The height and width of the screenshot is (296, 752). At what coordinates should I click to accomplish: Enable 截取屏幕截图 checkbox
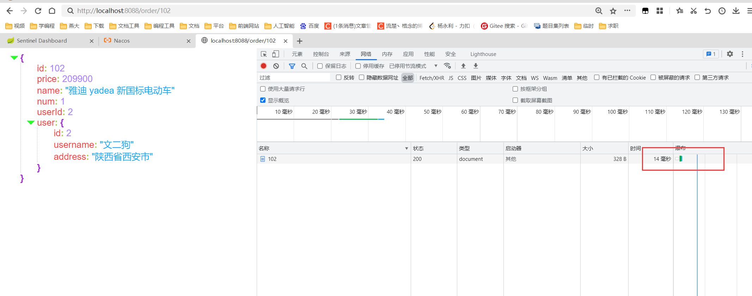515,100
